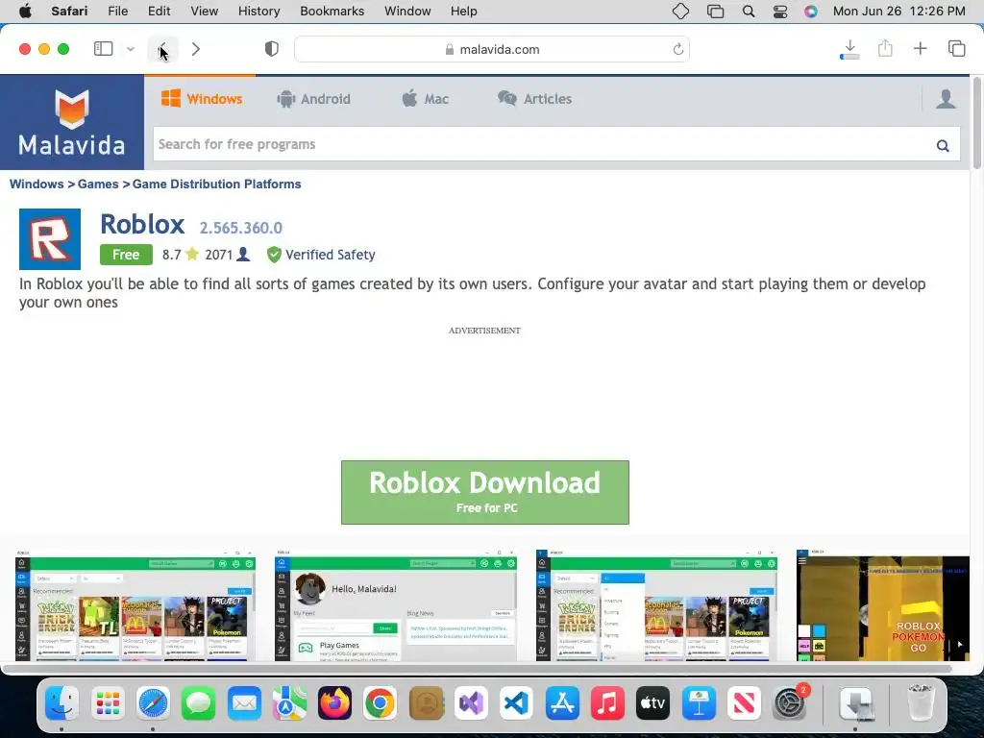Screen dimensions: 984x738
Task: Add a new tab with the plus icon
Action: 920,48
